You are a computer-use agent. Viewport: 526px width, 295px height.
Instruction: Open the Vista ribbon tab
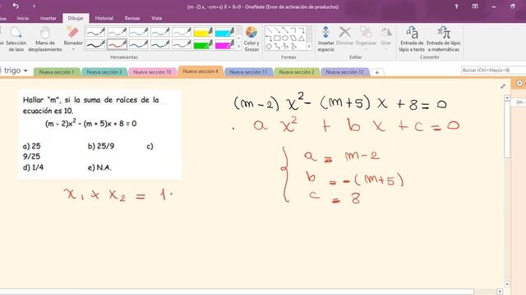pyautogui.click(x=157, y=18)
